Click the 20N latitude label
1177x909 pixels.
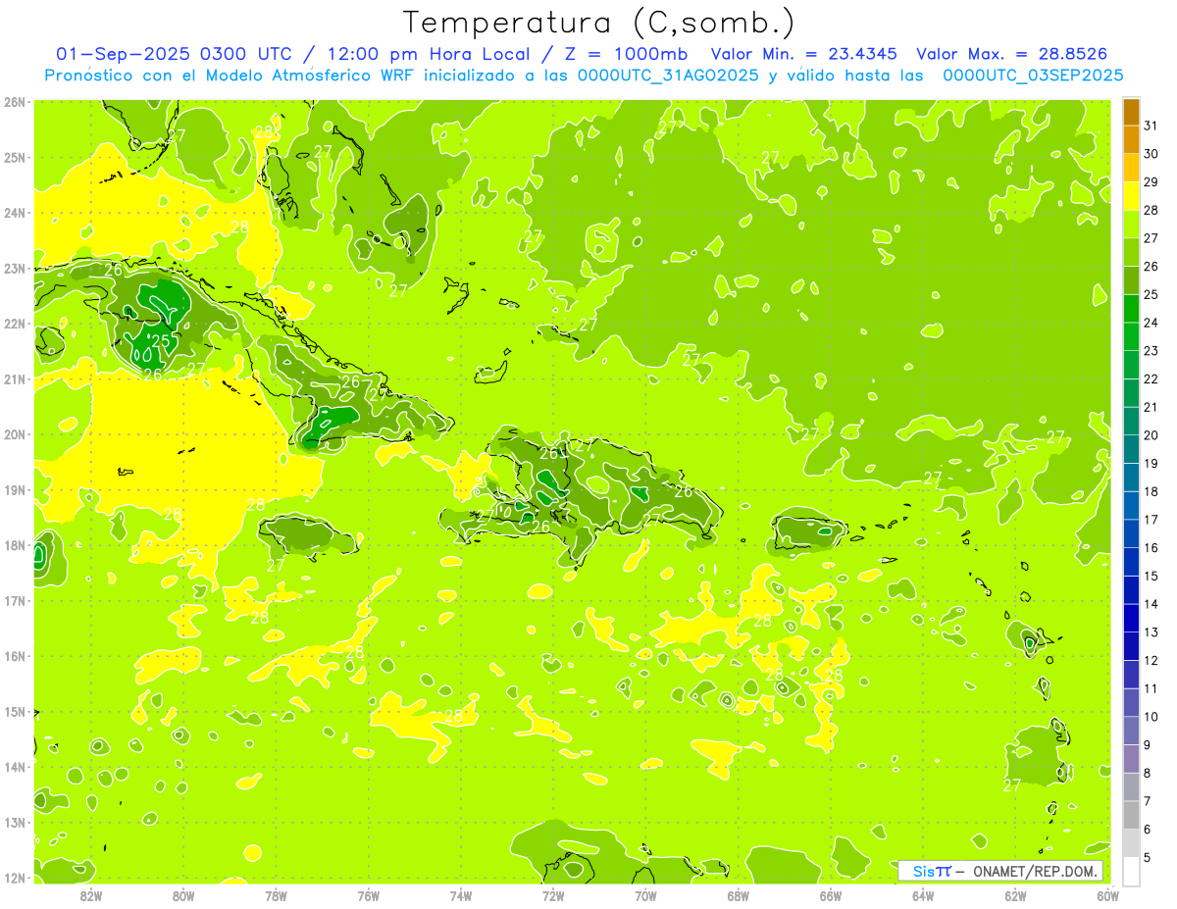[15, 434]
